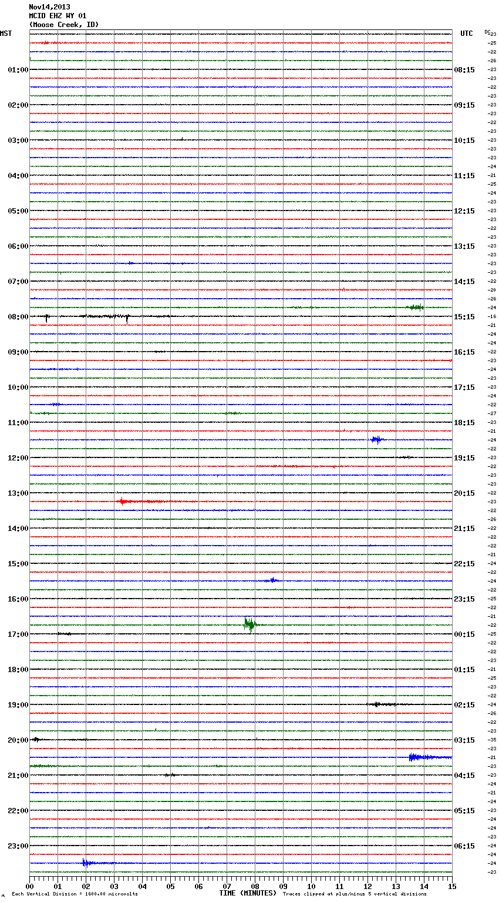Viewport: 499px width, 902px height.
Task: Click the blue burst near minute 12 after 11:00
Action: tap(377, 439)
